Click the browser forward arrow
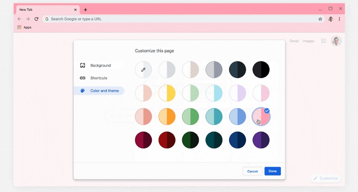Screen dimensions: 358x192 [x=28, y=19]
